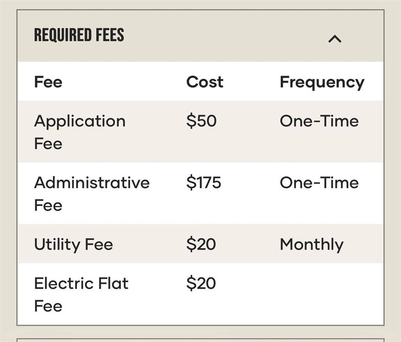This screenshot has width=401, height=342.
Task: Click One-Time frequency for Administrative Fee
Action: 319,183
